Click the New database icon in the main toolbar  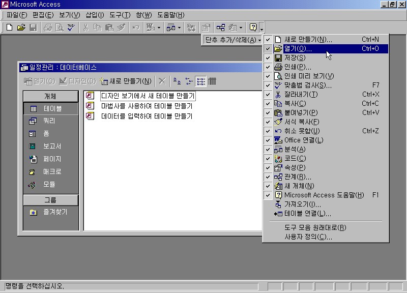click(x=9, y=27)
